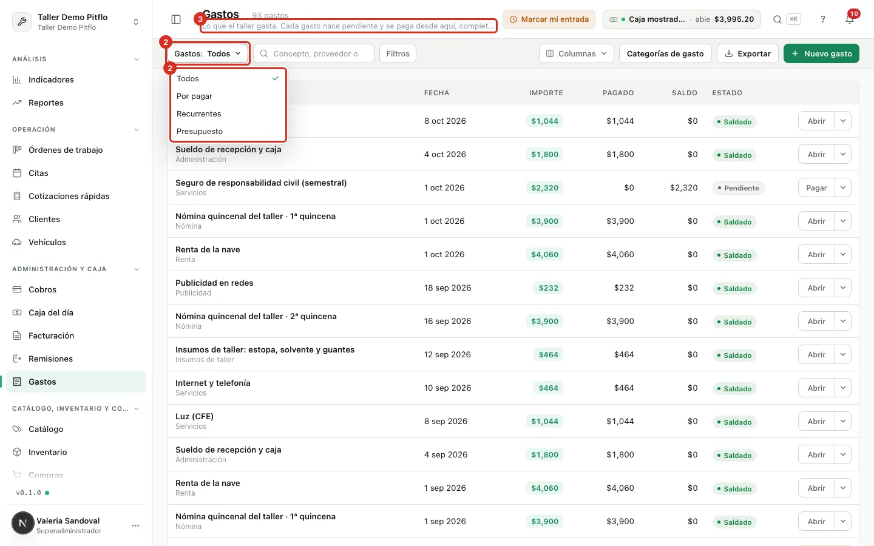Viewport: 874px width, 546px height.
Task: Open Reportes in the sidebar
Action: point(76,103)
